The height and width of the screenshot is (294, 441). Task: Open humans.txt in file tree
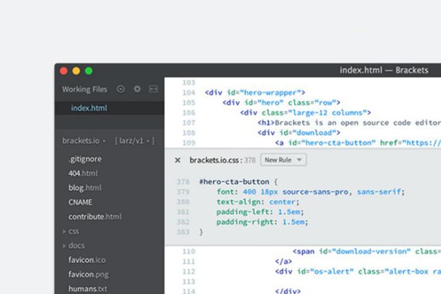click(x=87, y=289)
